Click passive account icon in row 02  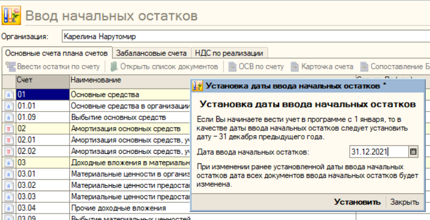(9, 129)
